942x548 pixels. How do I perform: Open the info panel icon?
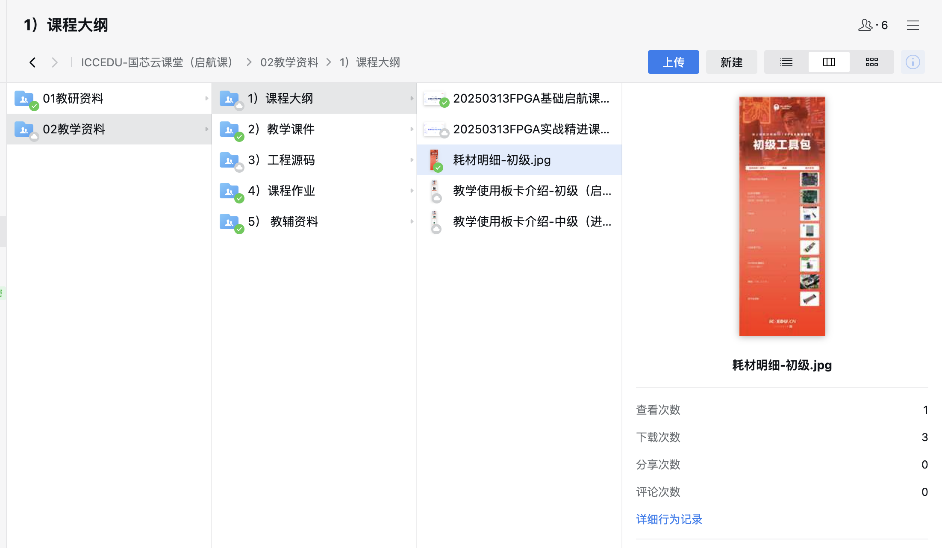pos(913,62)
